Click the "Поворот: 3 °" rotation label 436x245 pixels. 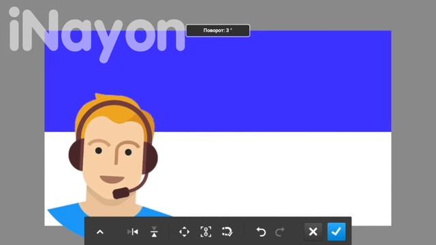click(x=218, y=31)
